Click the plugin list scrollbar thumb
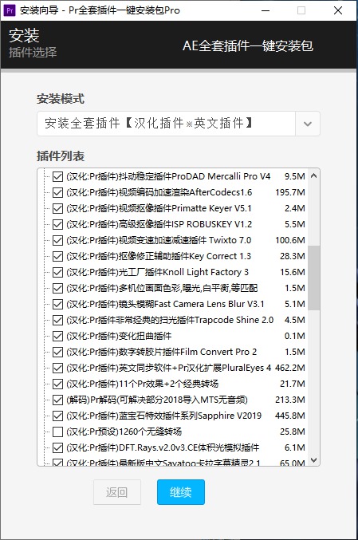This screenshot has height=540, width=358. click(x=313, y=278)
